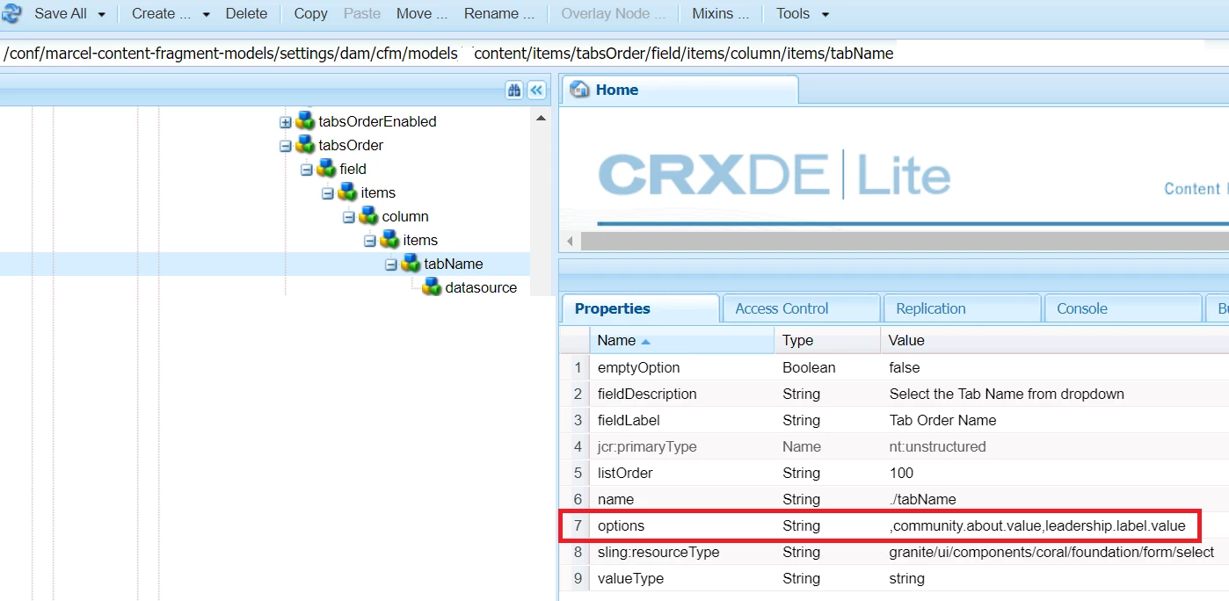Click the listOrder value 100

[x=901, y=473]
